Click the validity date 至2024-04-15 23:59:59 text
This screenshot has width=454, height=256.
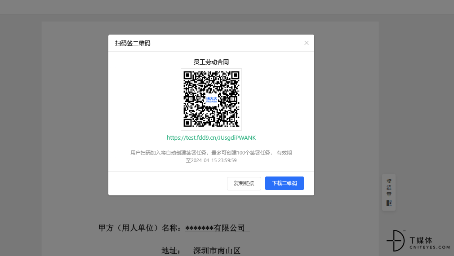coord(211,160)
